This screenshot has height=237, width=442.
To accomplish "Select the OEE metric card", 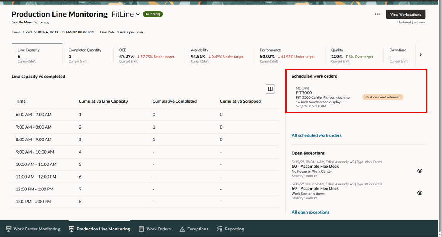I will [x=149, y=55].
